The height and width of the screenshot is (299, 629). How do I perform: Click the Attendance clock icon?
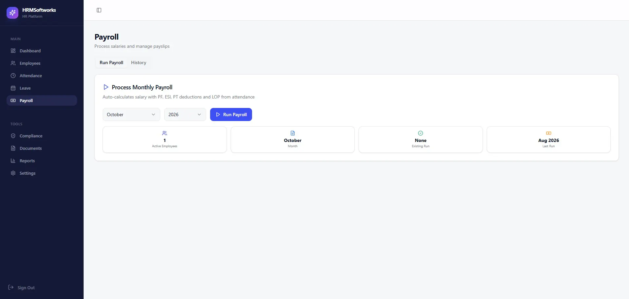tap(13, 76)
